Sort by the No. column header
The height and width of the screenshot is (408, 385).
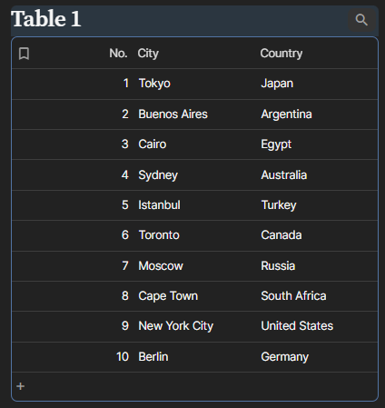[x=118, y=54]
